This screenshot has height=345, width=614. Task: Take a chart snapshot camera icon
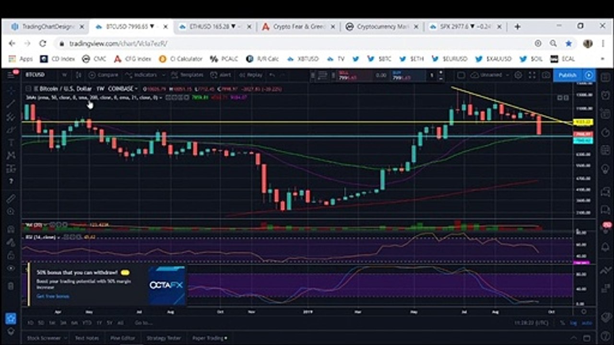click(x=546, y=75)
